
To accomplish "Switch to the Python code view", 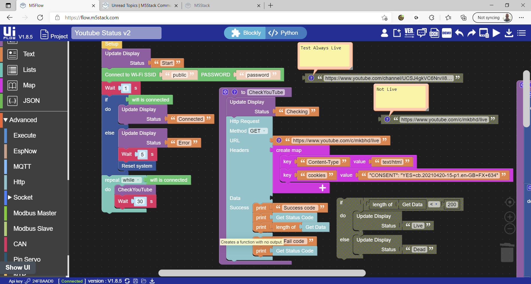I will (x=286, y=33).
